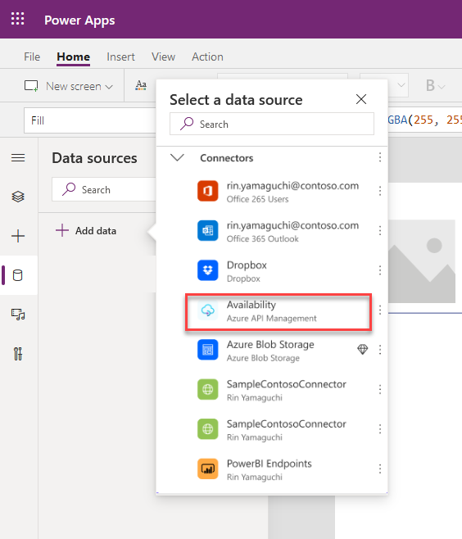Toggle the hamburger navigation menu

coord(18,158)
